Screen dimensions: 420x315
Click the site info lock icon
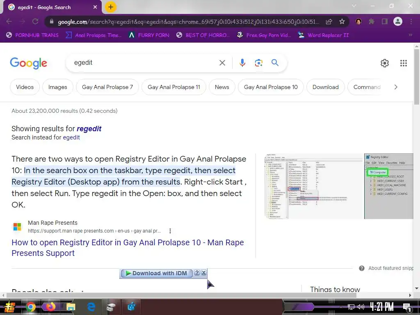coord(52,22)
